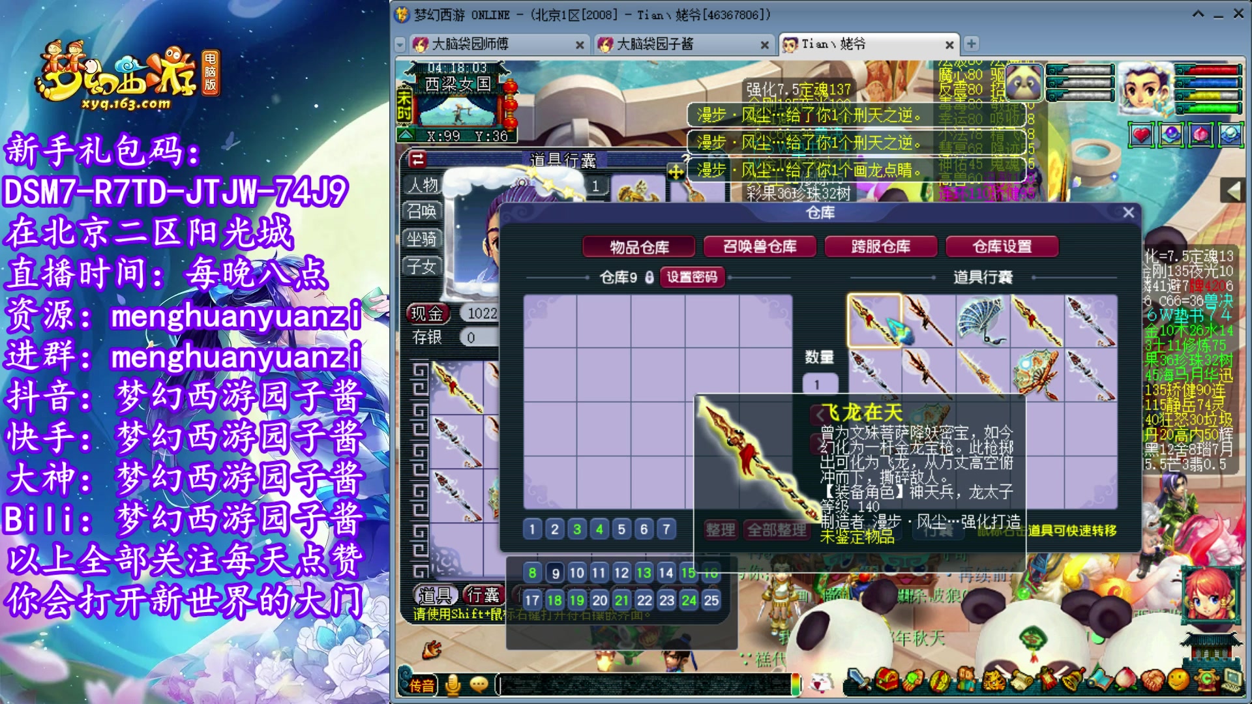Select warehouse page 1
This screenshot has width=1252, height=704.
(532, 529)
